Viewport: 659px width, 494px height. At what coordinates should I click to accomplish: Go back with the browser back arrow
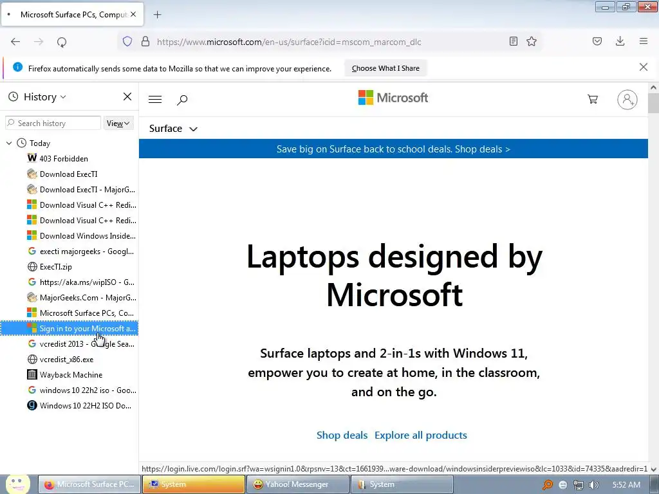click(15, 42)
